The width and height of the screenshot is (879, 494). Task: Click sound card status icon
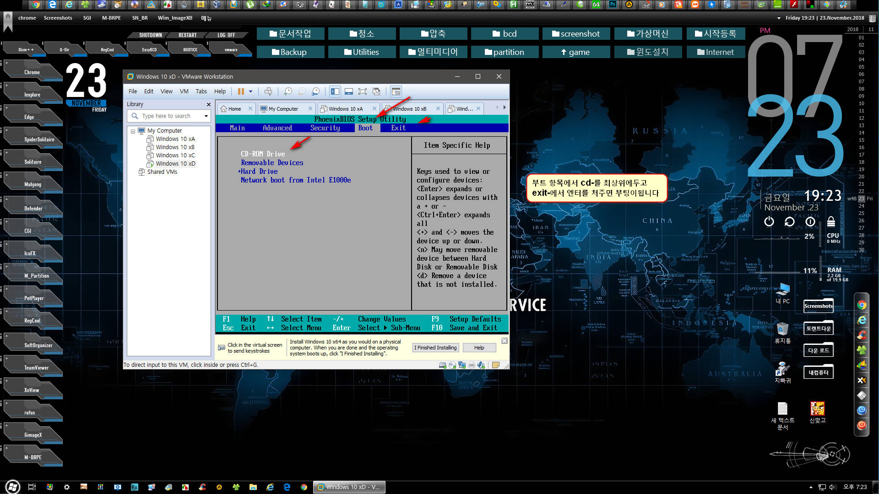pyautogui.click(x=481, y=365)
